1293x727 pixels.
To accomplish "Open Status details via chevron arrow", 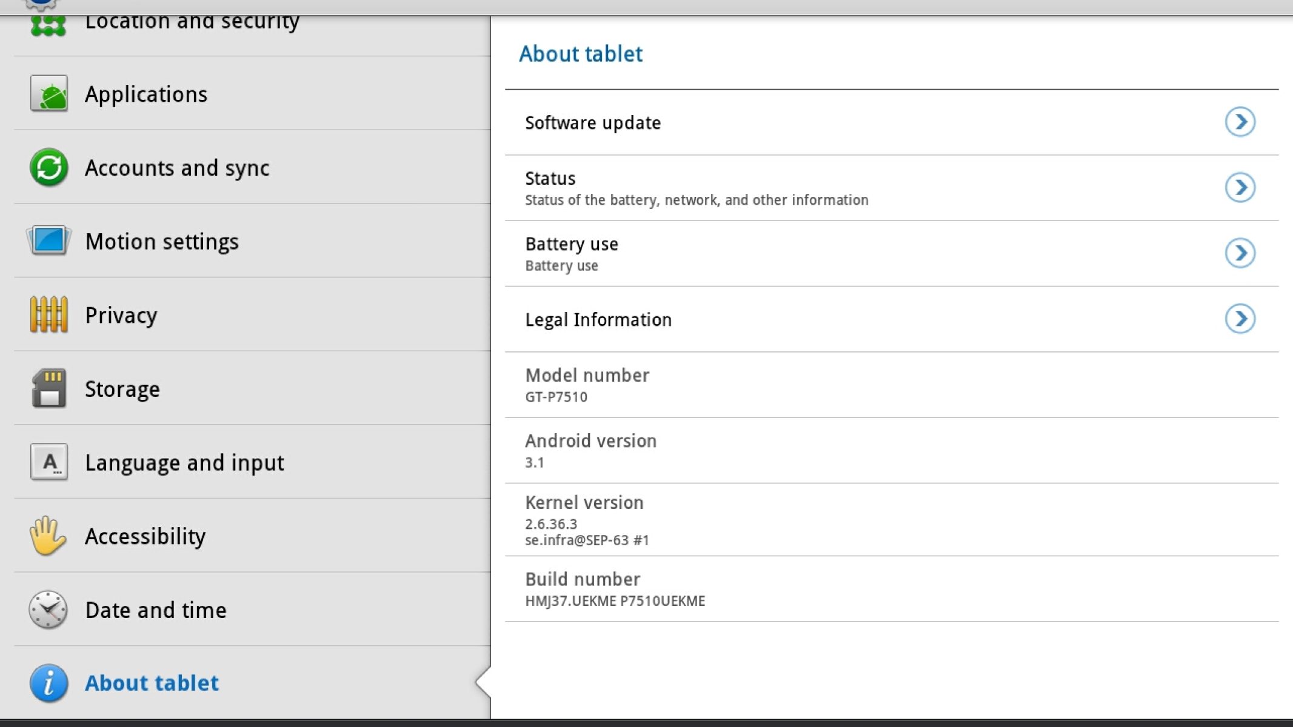I will coord(1240,187).
